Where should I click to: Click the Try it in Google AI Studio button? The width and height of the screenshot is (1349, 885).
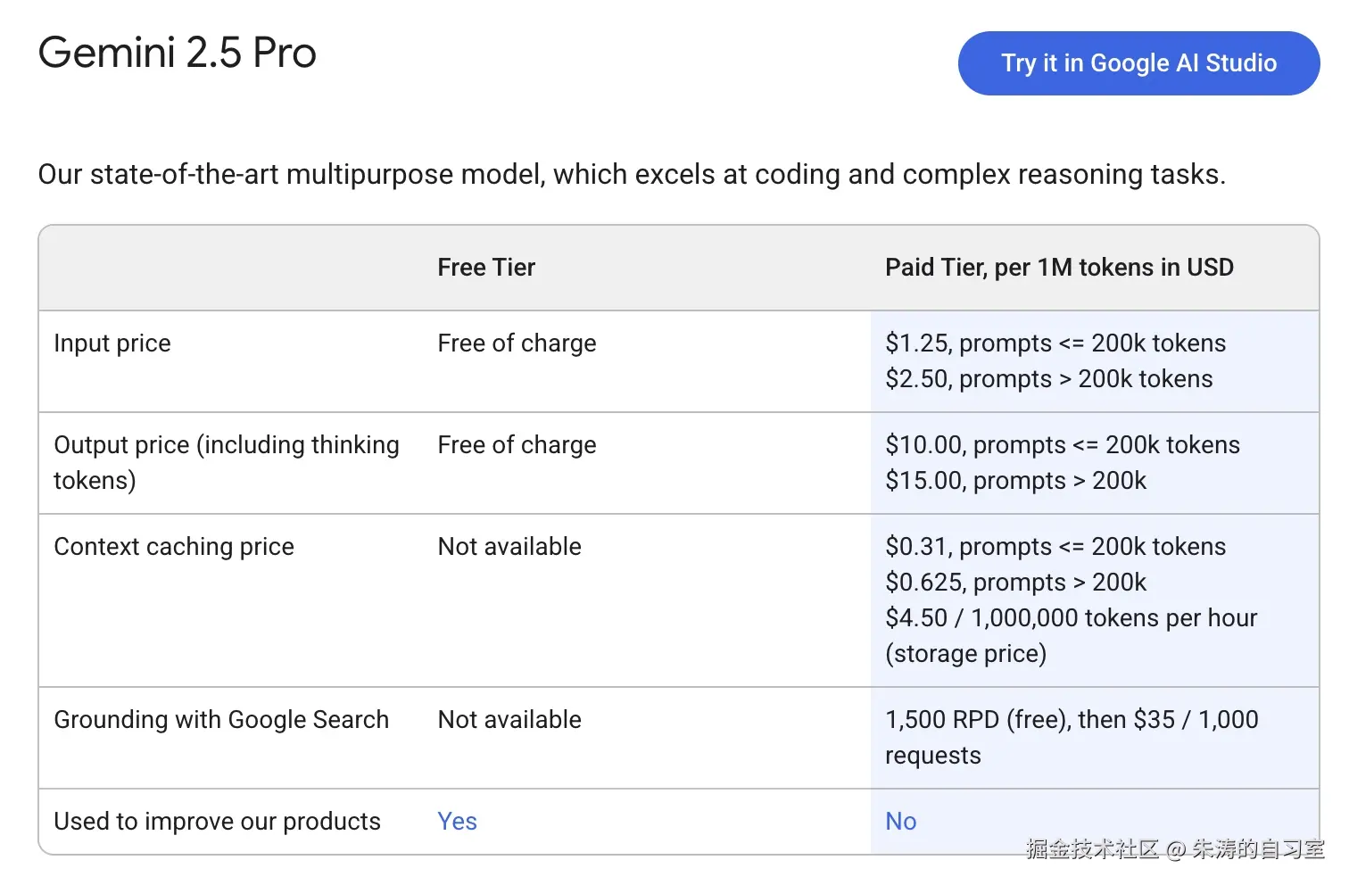[x=1138, y=63]
